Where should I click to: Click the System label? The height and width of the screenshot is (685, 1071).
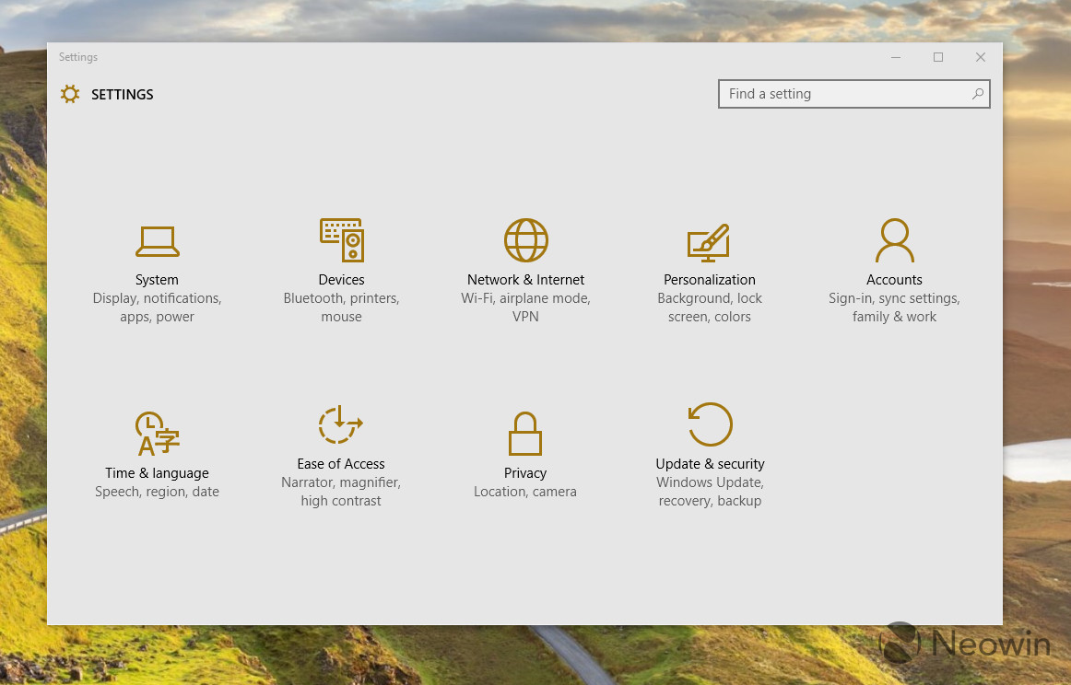tap(157, 280)
